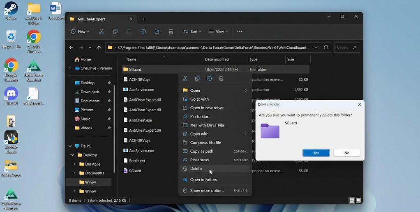Viewport: 420px width, 212px height.
Task: Cancel deletion with the No button
Action: coord(347,153)
